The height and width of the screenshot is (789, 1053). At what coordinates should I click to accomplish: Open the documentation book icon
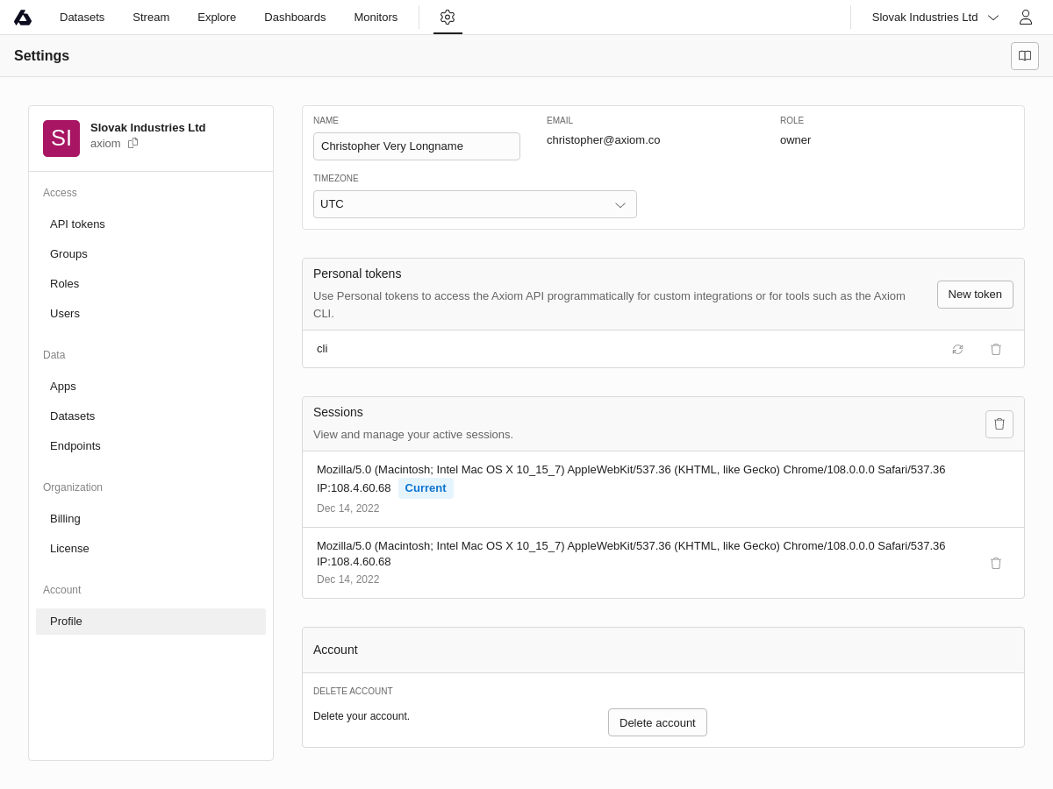click(1025, 56)
